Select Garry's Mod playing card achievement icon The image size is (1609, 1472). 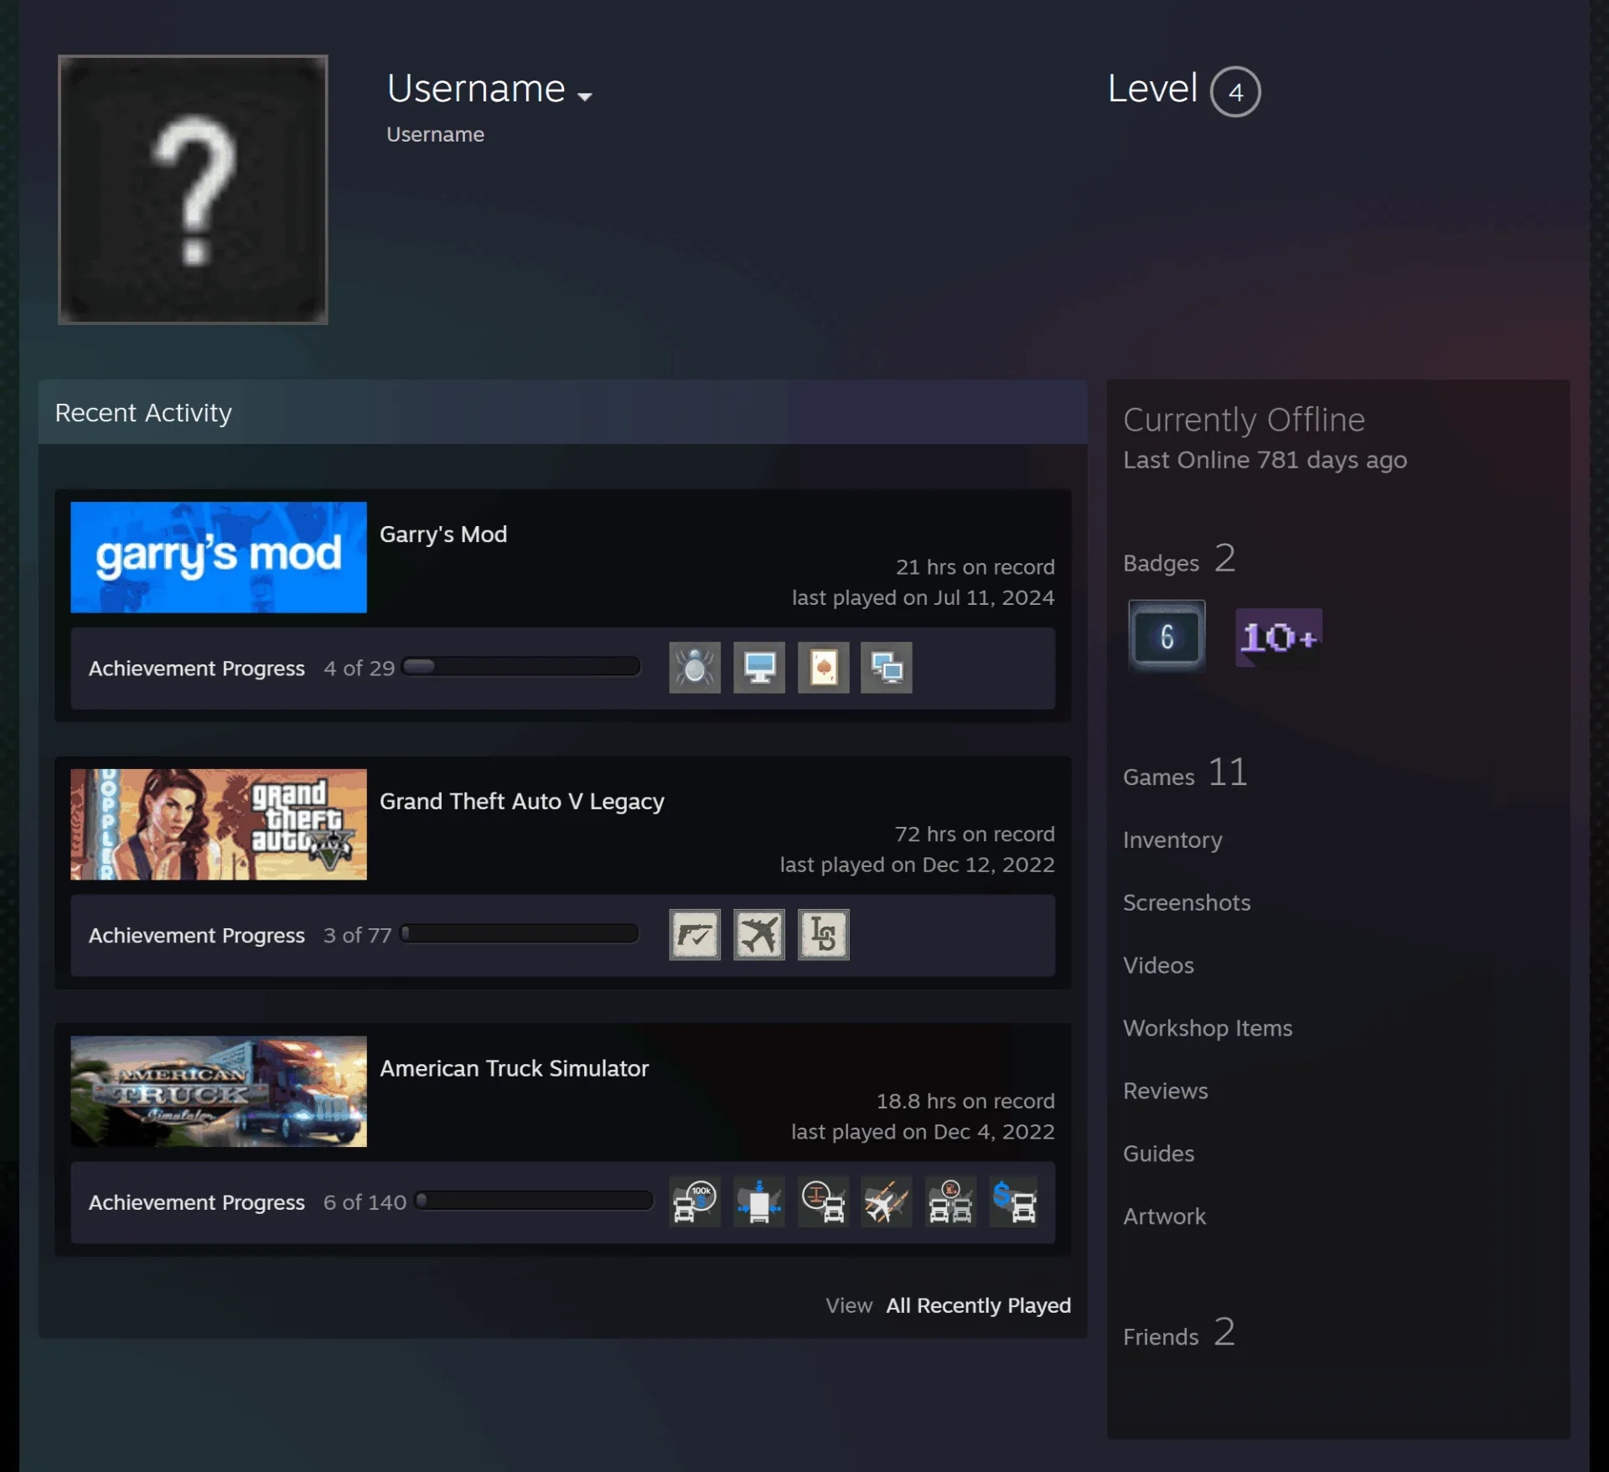coord(823,668)
